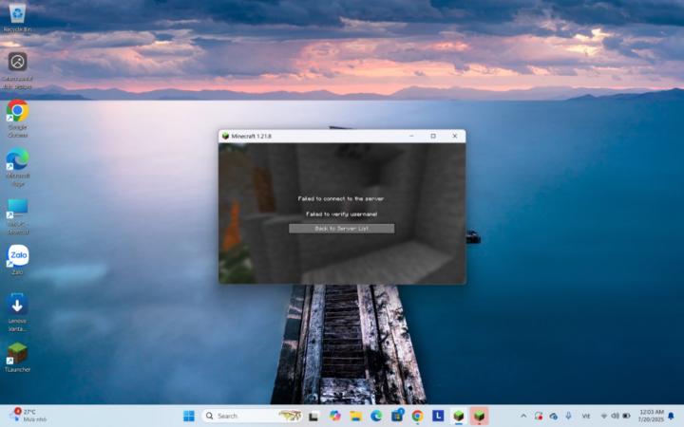This screenshot has width=684, height=427.
Task: Click the search highlight doodle in taskbar search
Action: 290,417
